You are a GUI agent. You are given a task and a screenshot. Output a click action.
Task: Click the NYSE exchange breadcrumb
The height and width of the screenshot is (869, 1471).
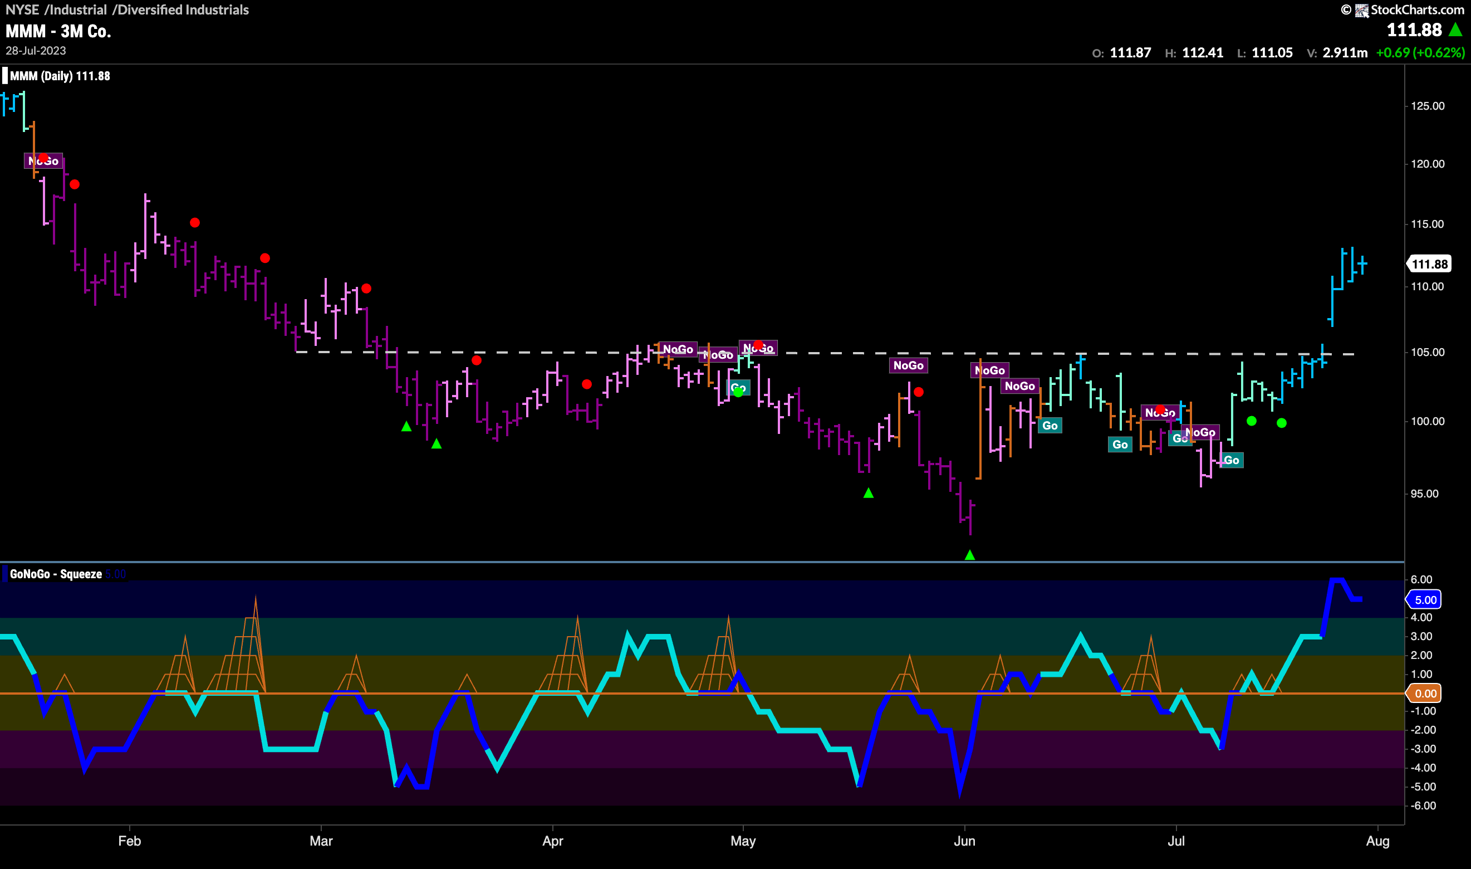click(22, 10)
